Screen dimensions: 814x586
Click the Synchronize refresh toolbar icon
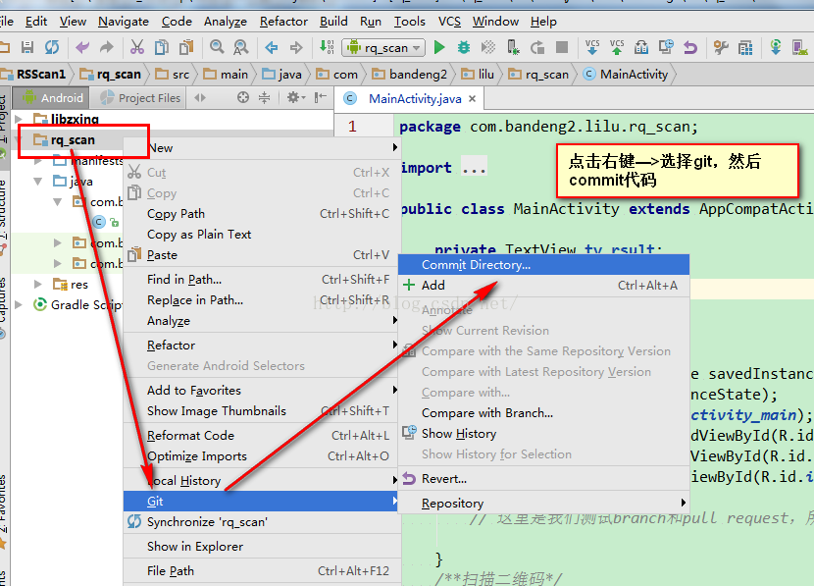click(51, 47)
